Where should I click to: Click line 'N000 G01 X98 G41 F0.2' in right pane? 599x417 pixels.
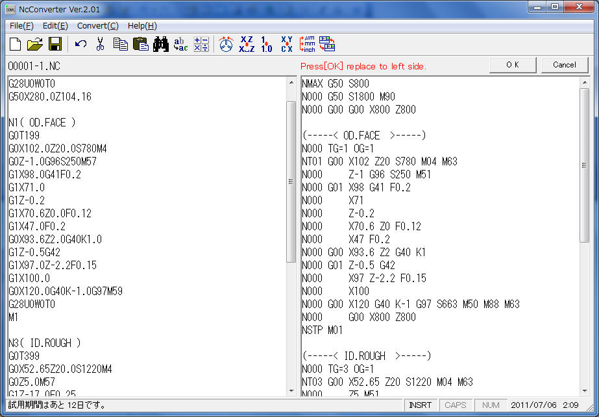tap(356, 187)
